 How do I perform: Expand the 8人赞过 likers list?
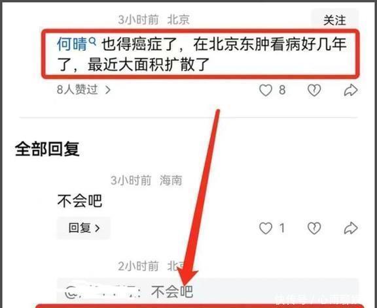84,89
